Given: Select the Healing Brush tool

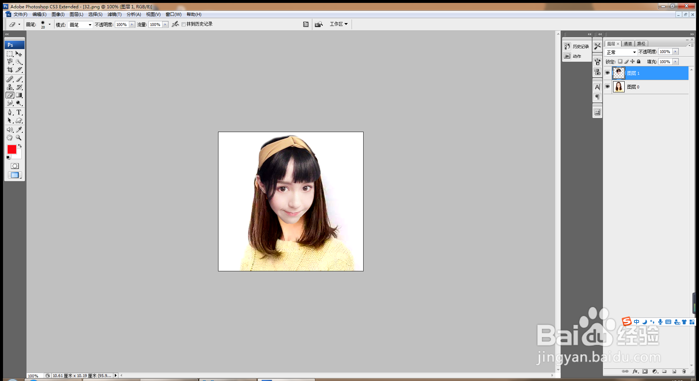Looking at the screenshot, I should point(10,79).
